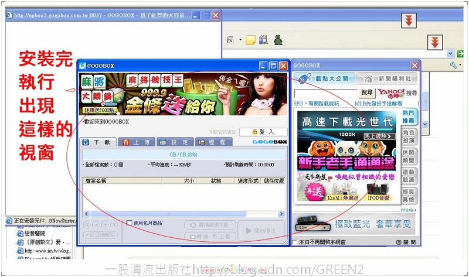Click the more link in side panel
This screenshot has height=277, width=469.
coord(408,210)
